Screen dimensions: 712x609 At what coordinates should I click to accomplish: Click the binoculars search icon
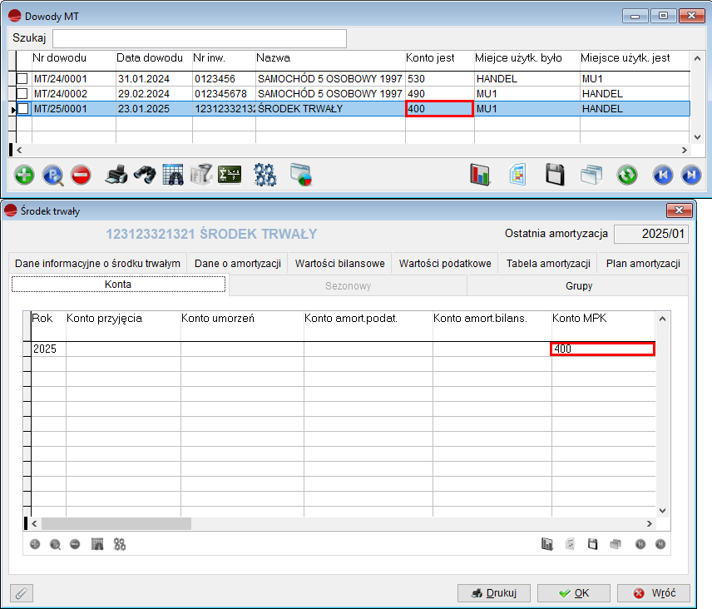(x=145, y=175)
